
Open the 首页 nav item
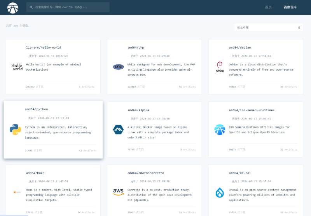(268, 7)
